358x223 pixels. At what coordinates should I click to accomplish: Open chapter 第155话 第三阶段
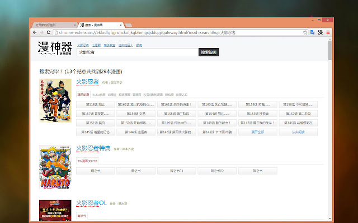click(x=177, y=114)
